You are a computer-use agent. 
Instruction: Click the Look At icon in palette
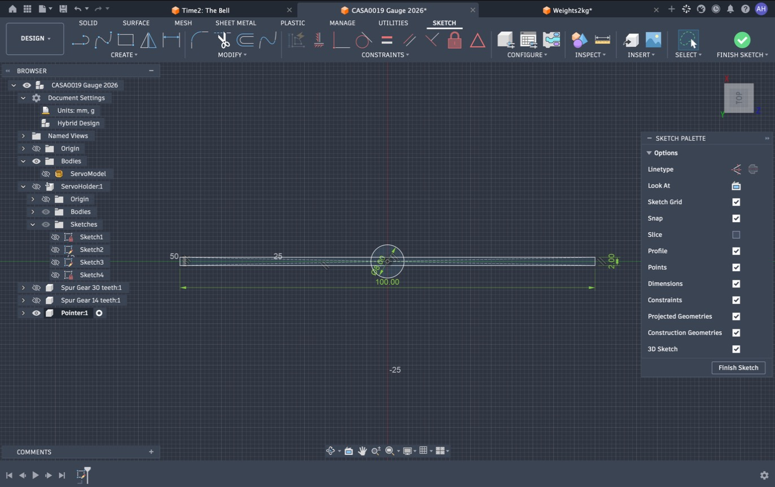[x=736, y=185]
